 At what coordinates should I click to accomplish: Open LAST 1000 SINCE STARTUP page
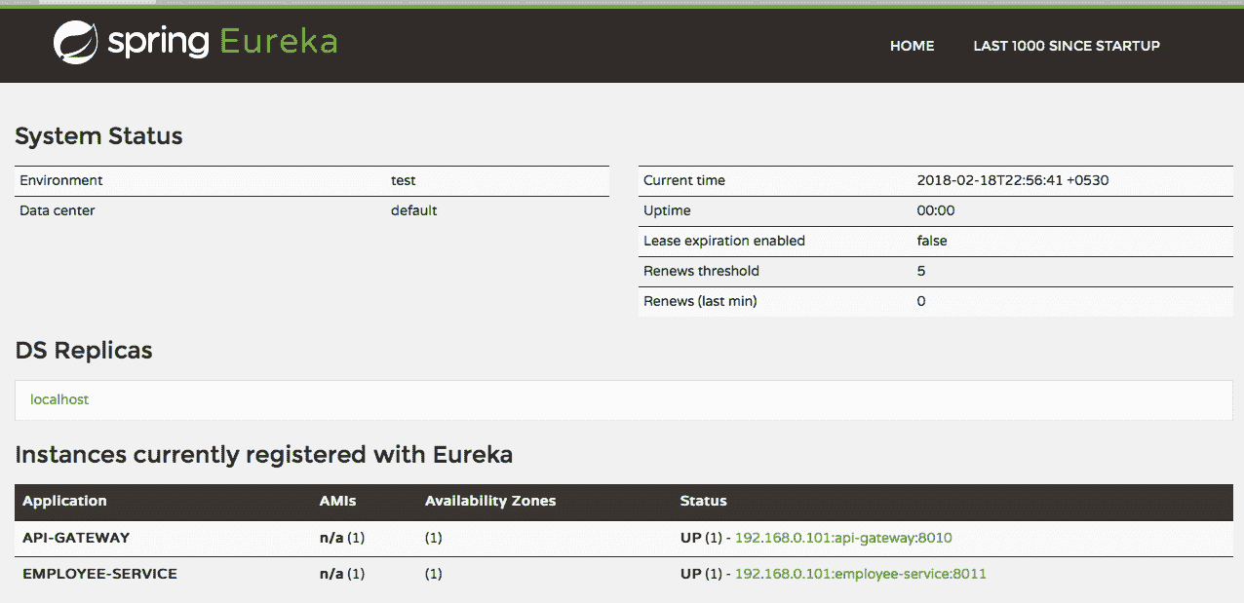(x=1067, y=46)
